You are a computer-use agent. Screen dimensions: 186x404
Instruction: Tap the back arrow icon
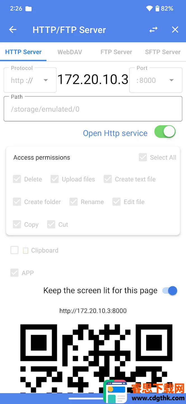coord(13,30)
